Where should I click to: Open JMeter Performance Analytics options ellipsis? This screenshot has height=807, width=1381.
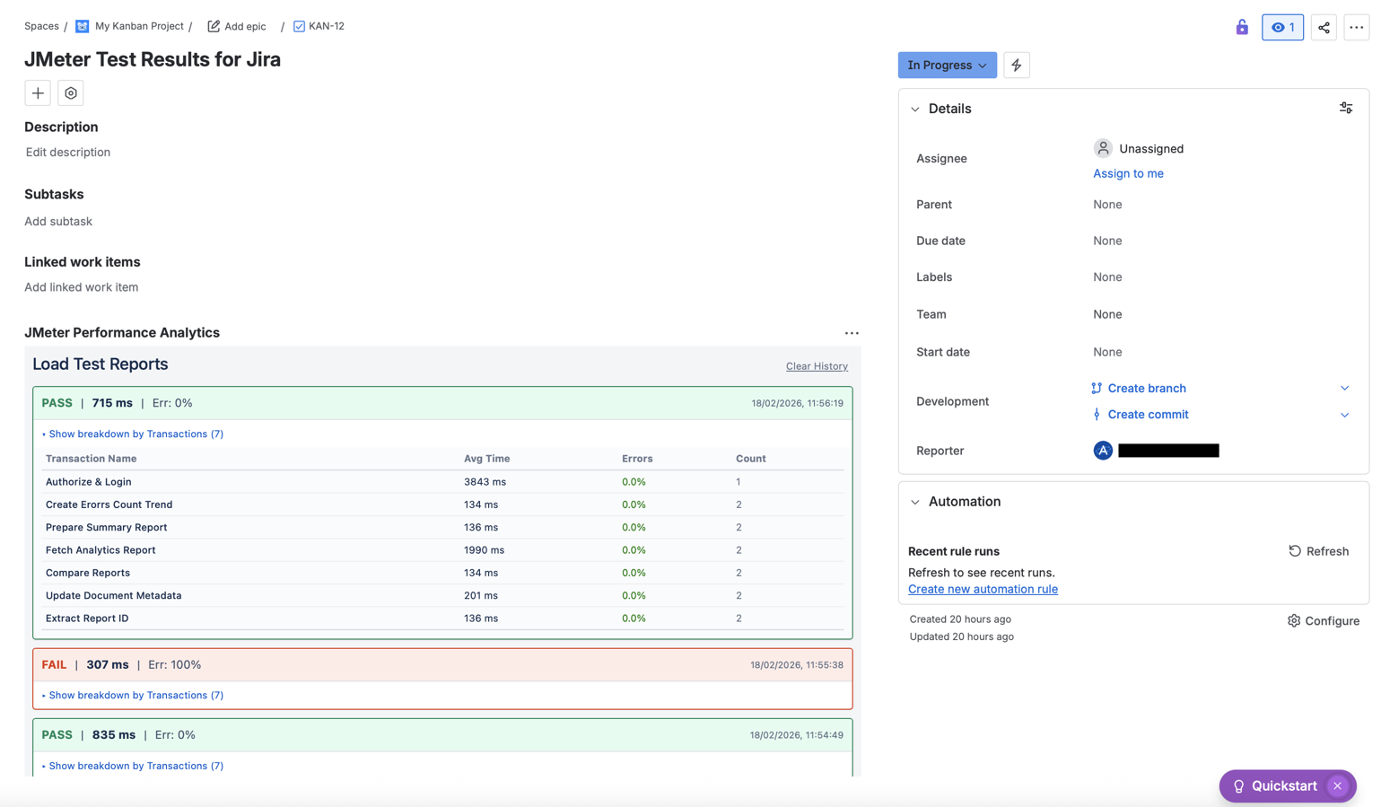pos(851,332)
